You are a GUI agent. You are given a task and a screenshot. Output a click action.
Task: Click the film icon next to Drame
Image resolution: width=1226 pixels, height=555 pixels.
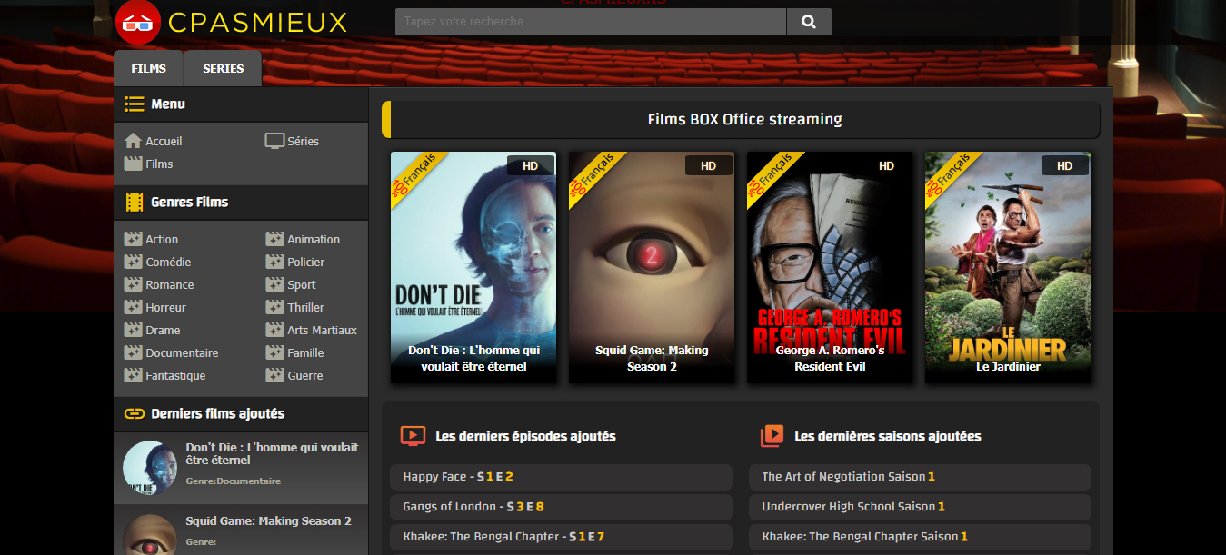tap(133, 330)
